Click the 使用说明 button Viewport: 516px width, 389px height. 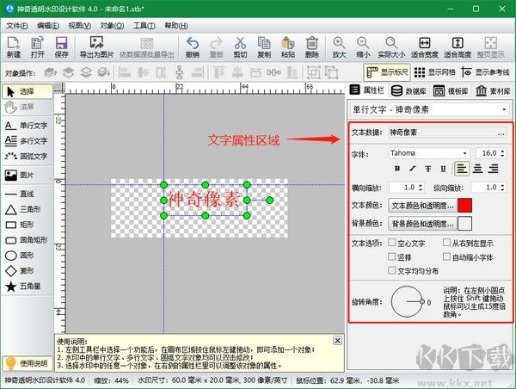[x=28, y=363]
